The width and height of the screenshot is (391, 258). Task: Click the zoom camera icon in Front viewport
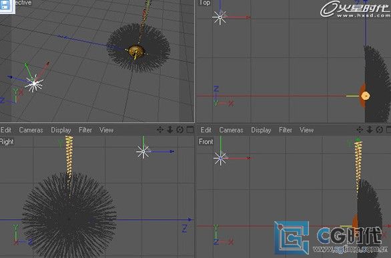(x=370, y=130)
